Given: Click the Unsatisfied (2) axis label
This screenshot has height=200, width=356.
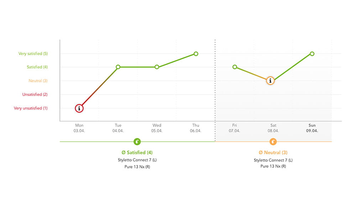Looking at the screenshot, I should (x=35, y=94).
